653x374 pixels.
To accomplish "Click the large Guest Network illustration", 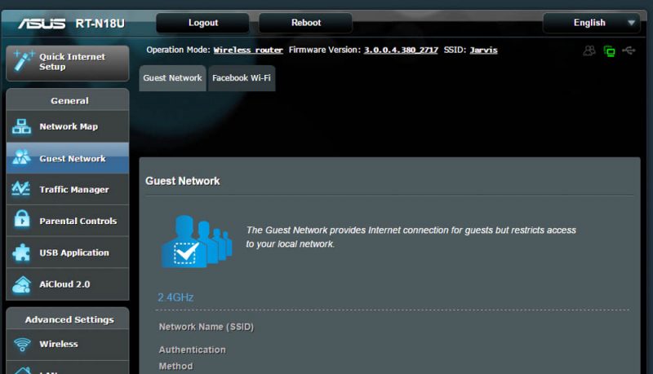I will pyautogui.click(x=196, y=241).
